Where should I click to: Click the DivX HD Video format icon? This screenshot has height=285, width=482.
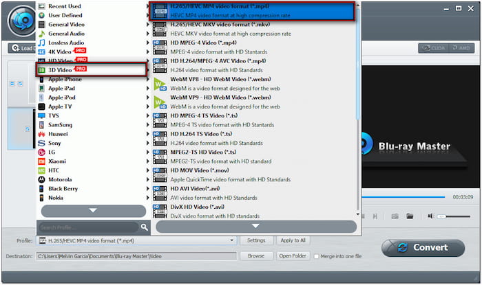pos(160,212)
